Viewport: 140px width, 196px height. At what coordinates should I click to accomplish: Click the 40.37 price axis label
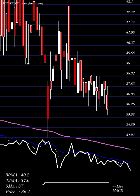tap(130, 43)
